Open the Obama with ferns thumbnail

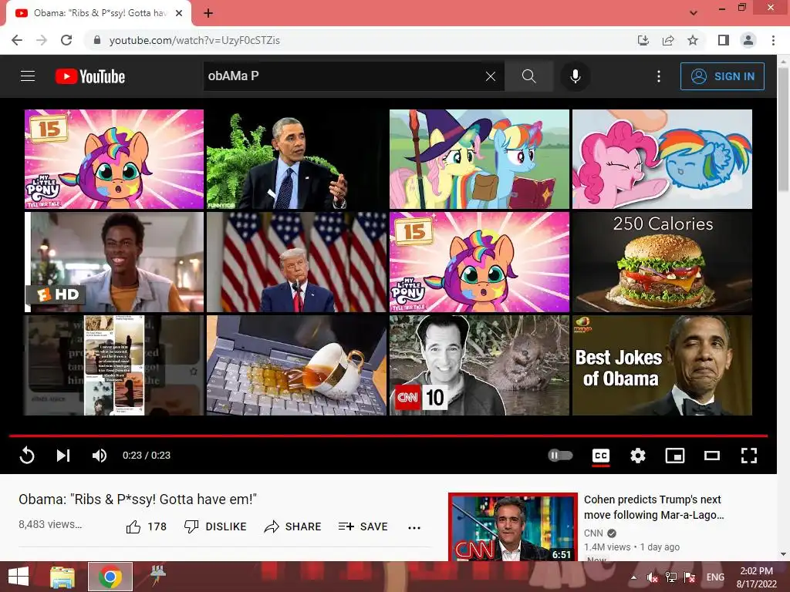296,159
